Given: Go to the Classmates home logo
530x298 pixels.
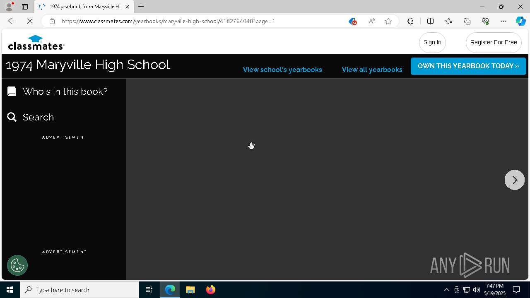Looking at the screenshot, I should 36,42.
